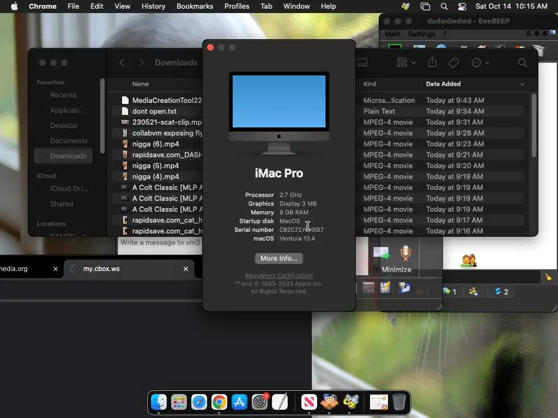Select the file dont open.txt
The width and height of the screenshot is (558, 418).
coord(154,111)
